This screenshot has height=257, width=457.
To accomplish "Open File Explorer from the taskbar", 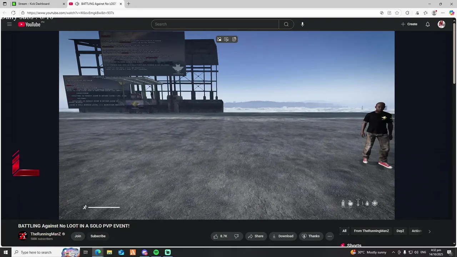I will [109, 252].
